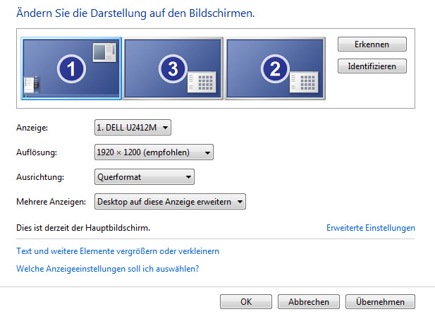This screenshot has height=314, width=435.
Task: Apply changes with Übernehmen button
Action: tap(380, 302)
